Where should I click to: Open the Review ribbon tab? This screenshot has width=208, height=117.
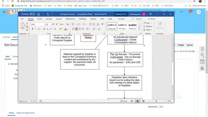tap(93, 19)
